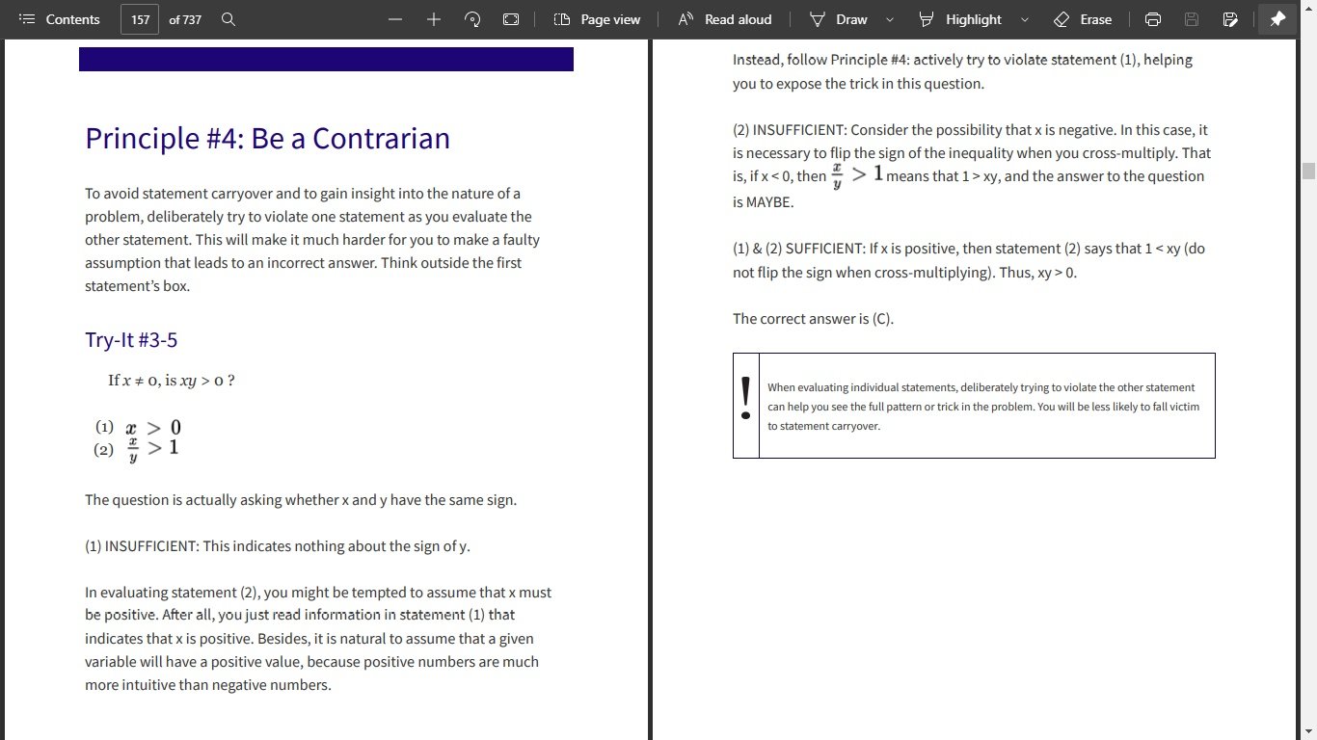Open the Contents sidebar

60,19
